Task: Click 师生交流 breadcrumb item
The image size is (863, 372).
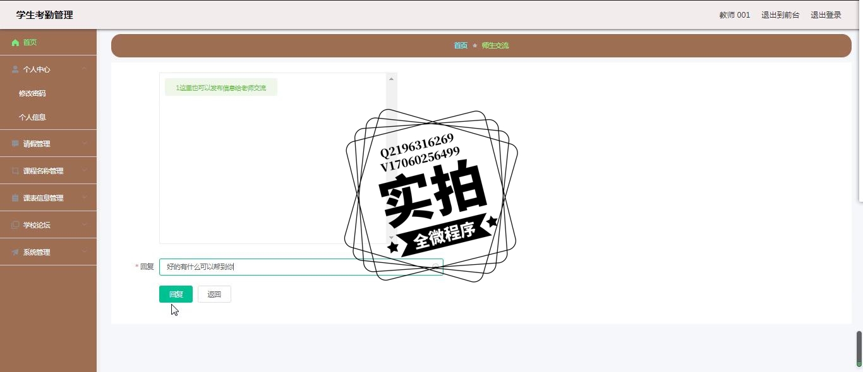Action: pos(495,46)
